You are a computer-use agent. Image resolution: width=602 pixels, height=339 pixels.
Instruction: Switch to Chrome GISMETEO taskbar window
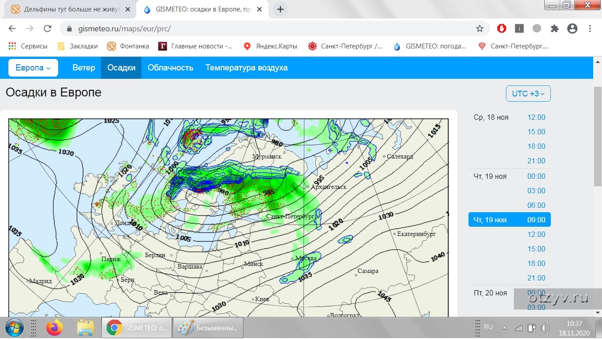[137, 328]
